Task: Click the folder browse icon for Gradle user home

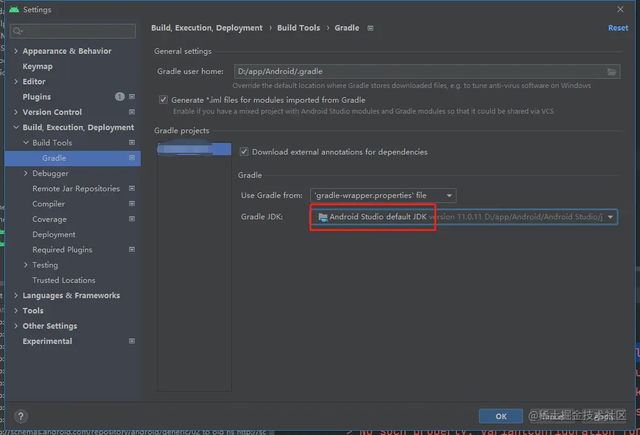Action: click(x=611, y=71)
